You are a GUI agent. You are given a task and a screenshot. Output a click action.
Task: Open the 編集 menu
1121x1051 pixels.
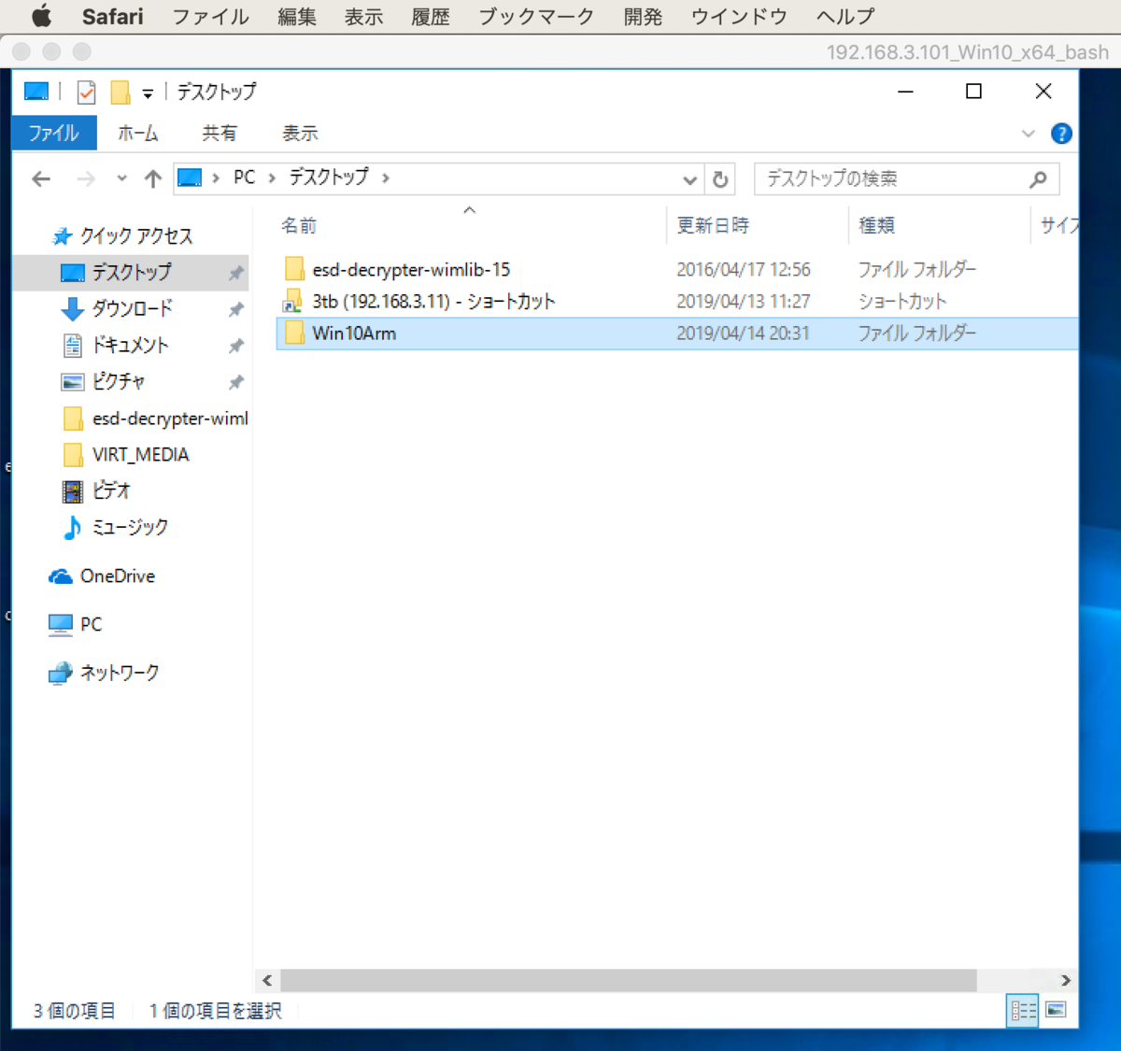[297, 16]
